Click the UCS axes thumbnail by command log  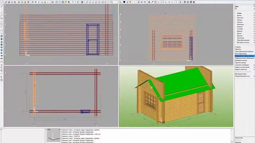[54, 135]
